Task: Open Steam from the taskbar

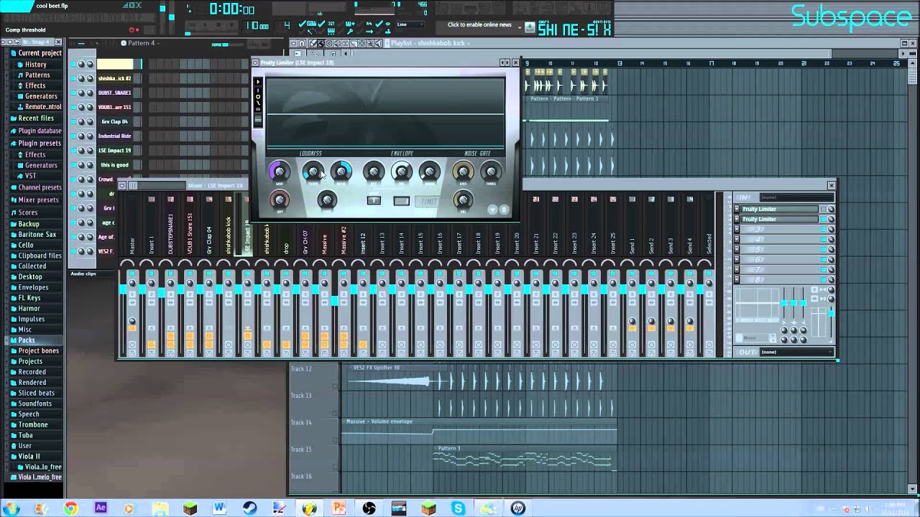Action: tap(249, 508)
